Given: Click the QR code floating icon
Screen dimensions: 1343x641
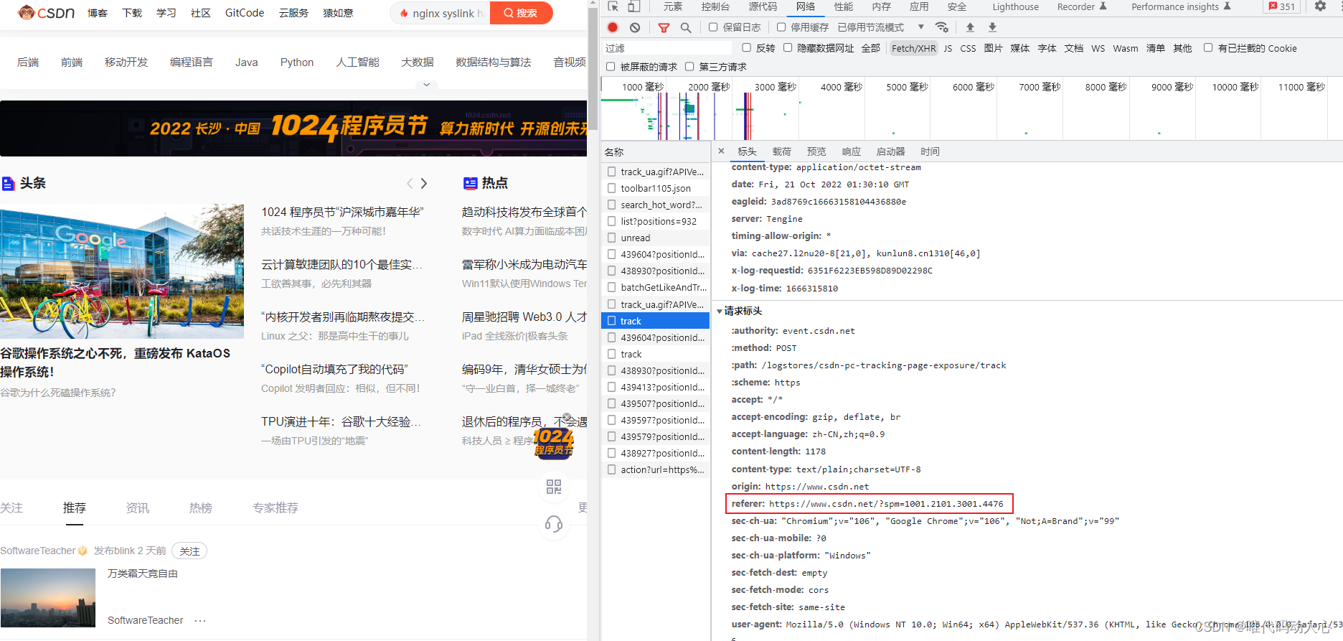Looking at the screenshot, I should click(x=554, y=487).
